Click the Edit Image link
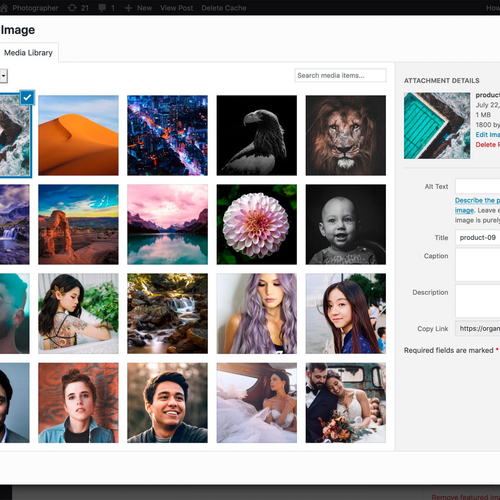Viewport: 500px width, 500px height. (487, 135)
